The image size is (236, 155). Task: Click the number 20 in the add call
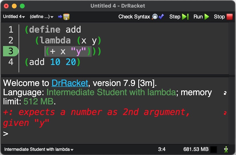[71, 62]
